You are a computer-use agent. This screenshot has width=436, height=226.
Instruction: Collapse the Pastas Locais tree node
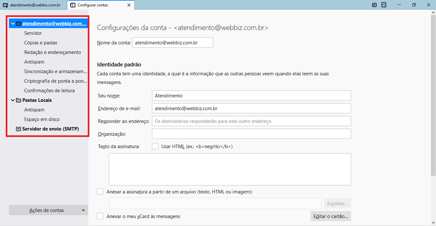coord(13,100)
